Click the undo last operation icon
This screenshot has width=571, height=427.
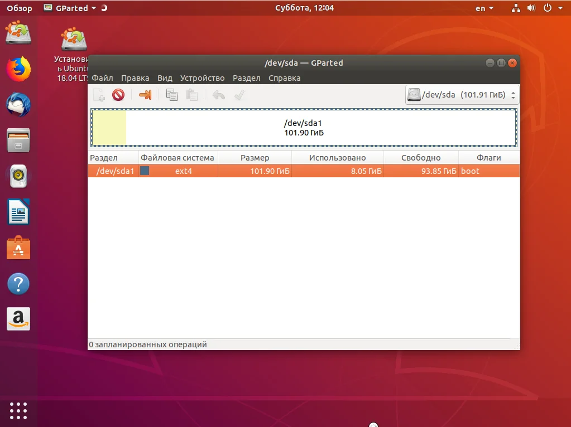[218, 95]
